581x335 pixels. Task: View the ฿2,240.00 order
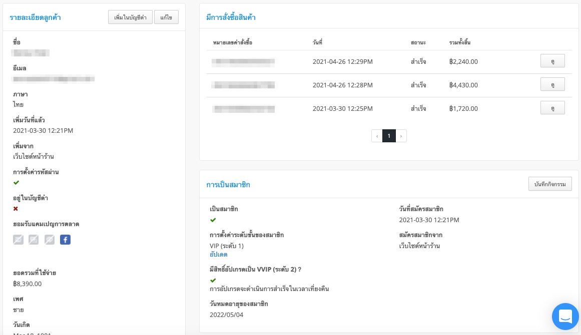552,61
